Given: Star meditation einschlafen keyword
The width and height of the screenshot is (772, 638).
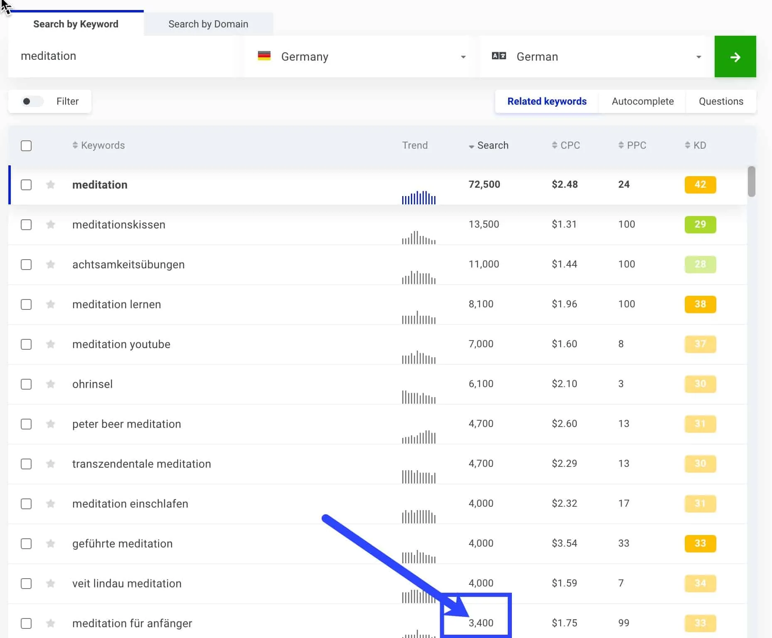Looking at the screenshot, I should 51,503.
